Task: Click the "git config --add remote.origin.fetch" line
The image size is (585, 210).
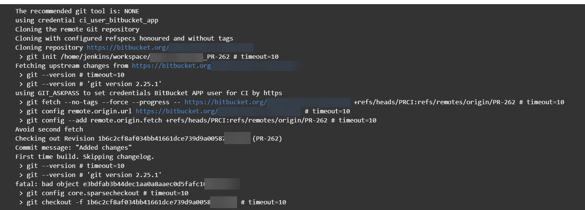Action: (198, 120)
